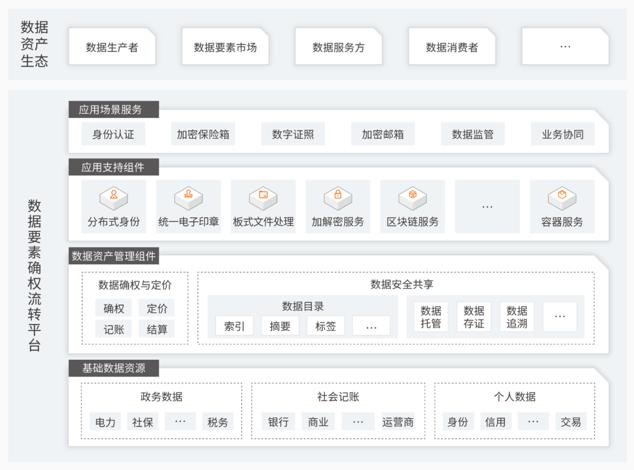
Task: Select the 标签 box
Action: [x=326, y=326]
